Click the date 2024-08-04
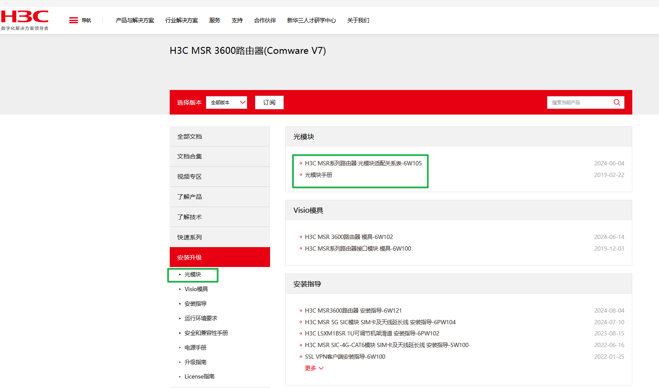Viewport: 659px width, 388px height. coord(609,310)
